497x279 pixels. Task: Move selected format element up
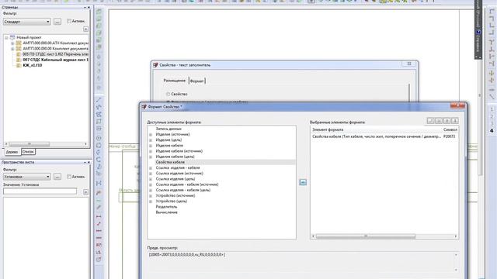point(447,121)
